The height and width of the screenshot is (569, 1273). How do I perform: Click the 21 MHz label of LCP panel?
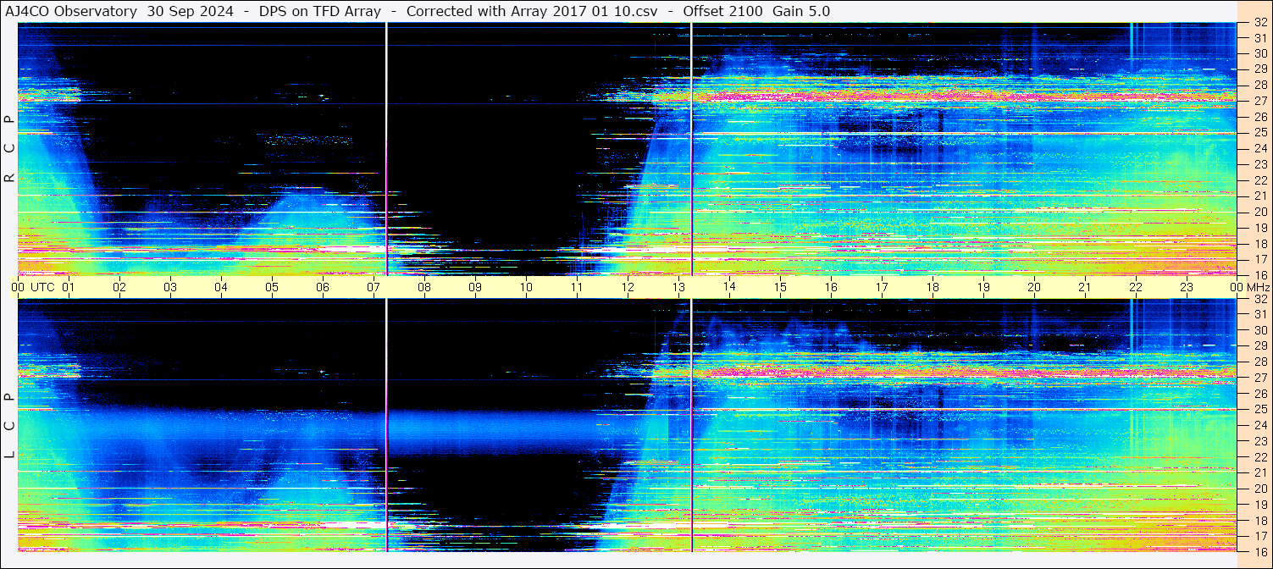(x=1259, y=472)
